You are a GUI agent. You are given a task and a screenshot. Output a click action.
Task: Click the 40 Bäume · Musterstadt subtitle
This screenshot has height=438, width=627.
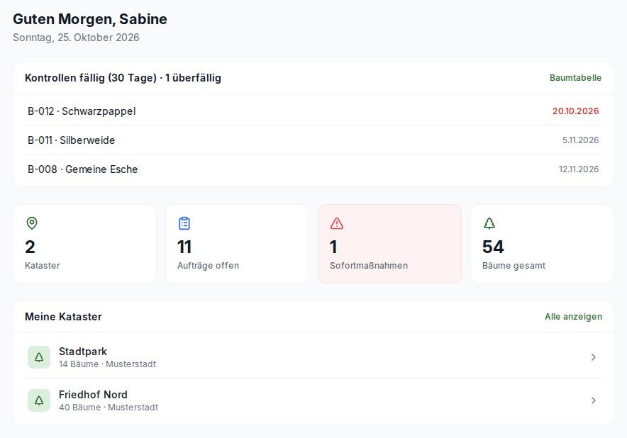109,408
